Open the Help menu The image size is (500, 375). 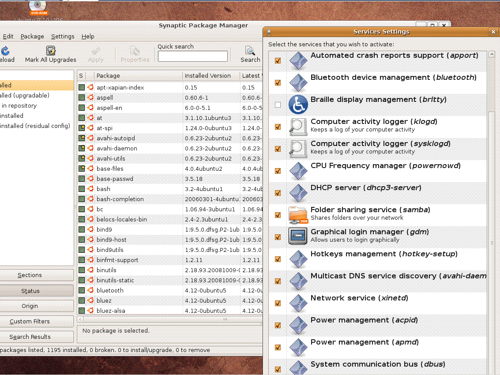tap(88, 36)
